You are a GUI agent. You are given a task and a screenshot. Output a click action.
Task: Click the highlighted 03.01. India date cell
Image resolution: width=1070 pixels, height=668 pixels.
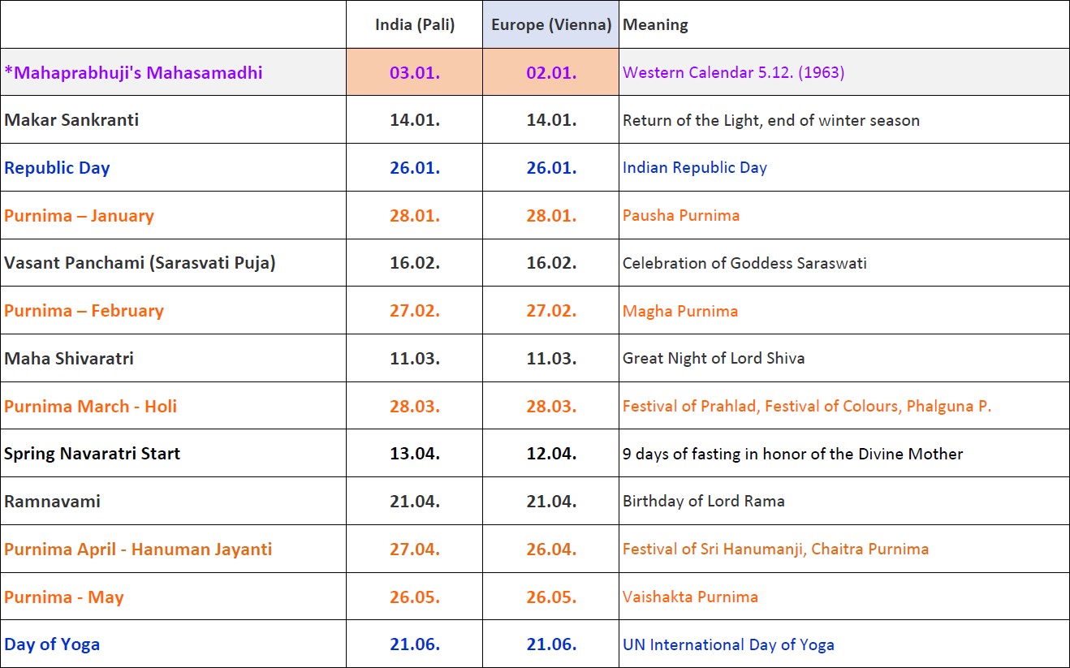(414, 72)
